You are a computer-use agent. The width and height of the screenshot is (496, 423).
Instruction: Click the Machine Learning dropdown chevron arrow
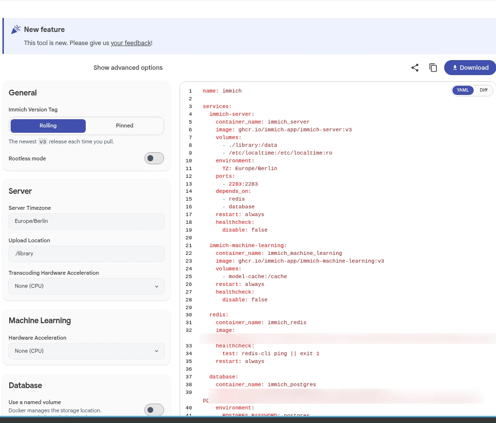point(156,351)
